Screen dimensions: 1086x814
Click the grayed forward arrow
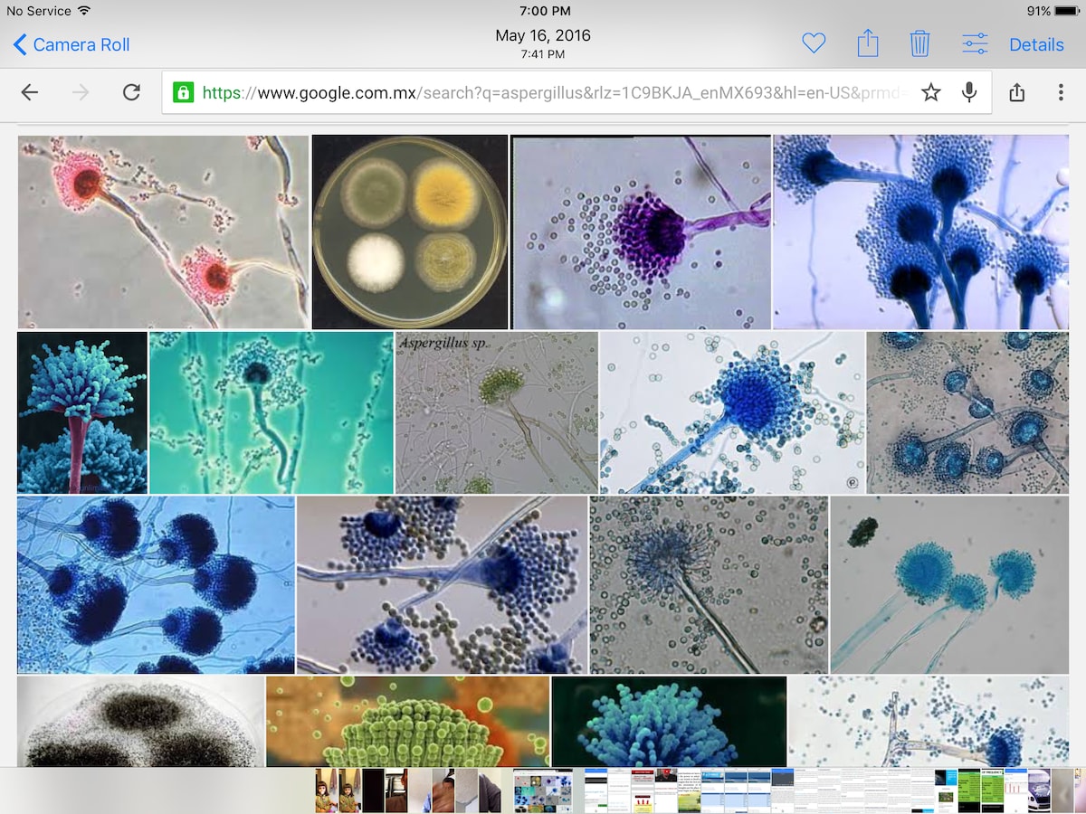(x=81, y=92)
